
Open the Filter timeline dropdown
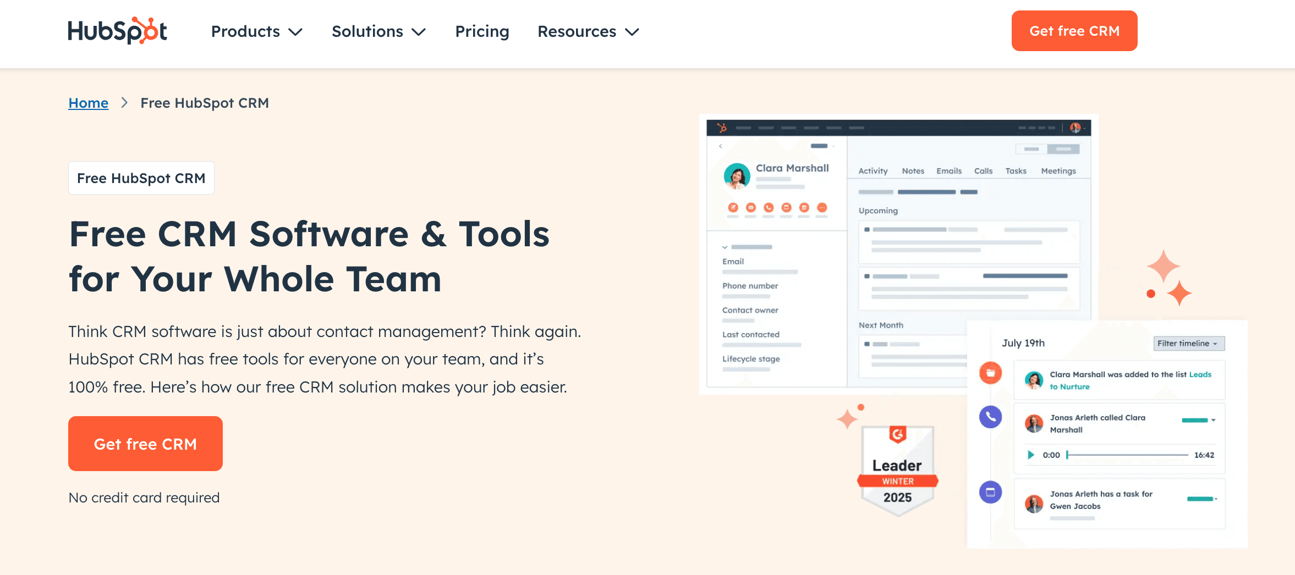click(x=1188, y=344)
